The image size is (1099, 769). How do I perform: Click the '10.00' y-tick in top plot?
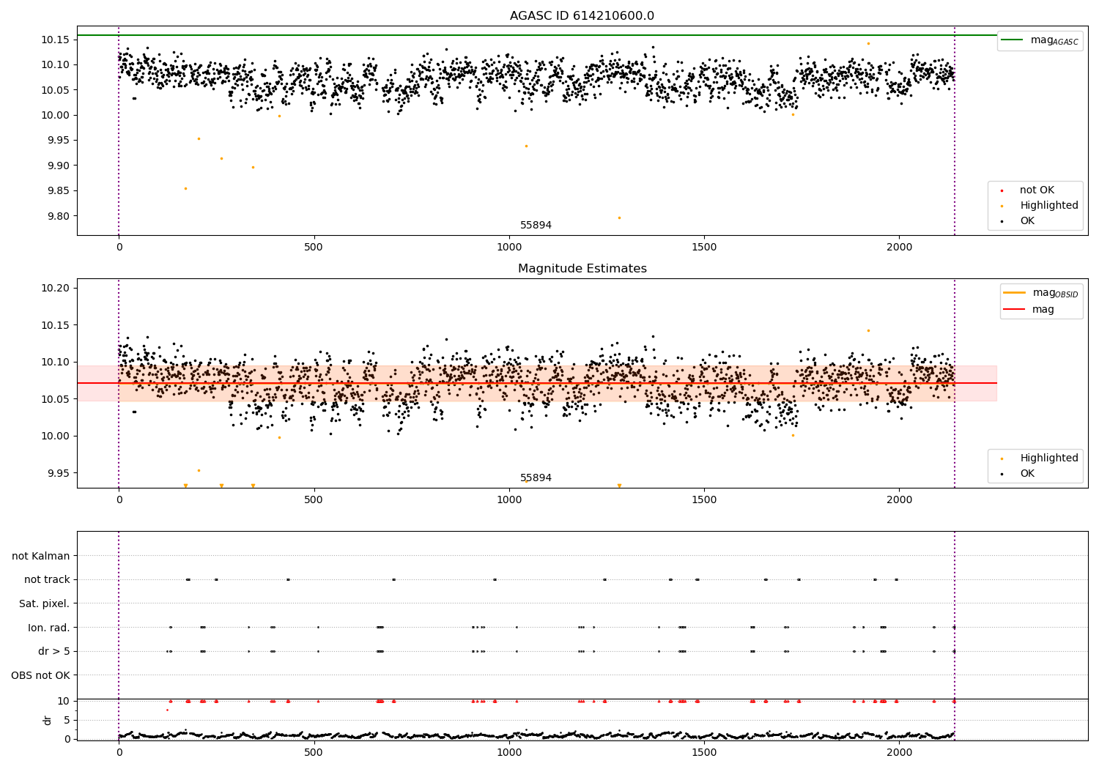pos(56,115)
